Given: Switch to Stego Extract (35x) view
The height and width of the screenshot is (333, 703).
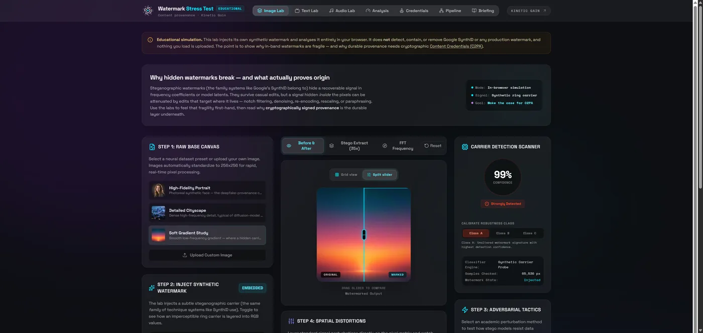Looking at the screenshot, I should pos(349,145).
